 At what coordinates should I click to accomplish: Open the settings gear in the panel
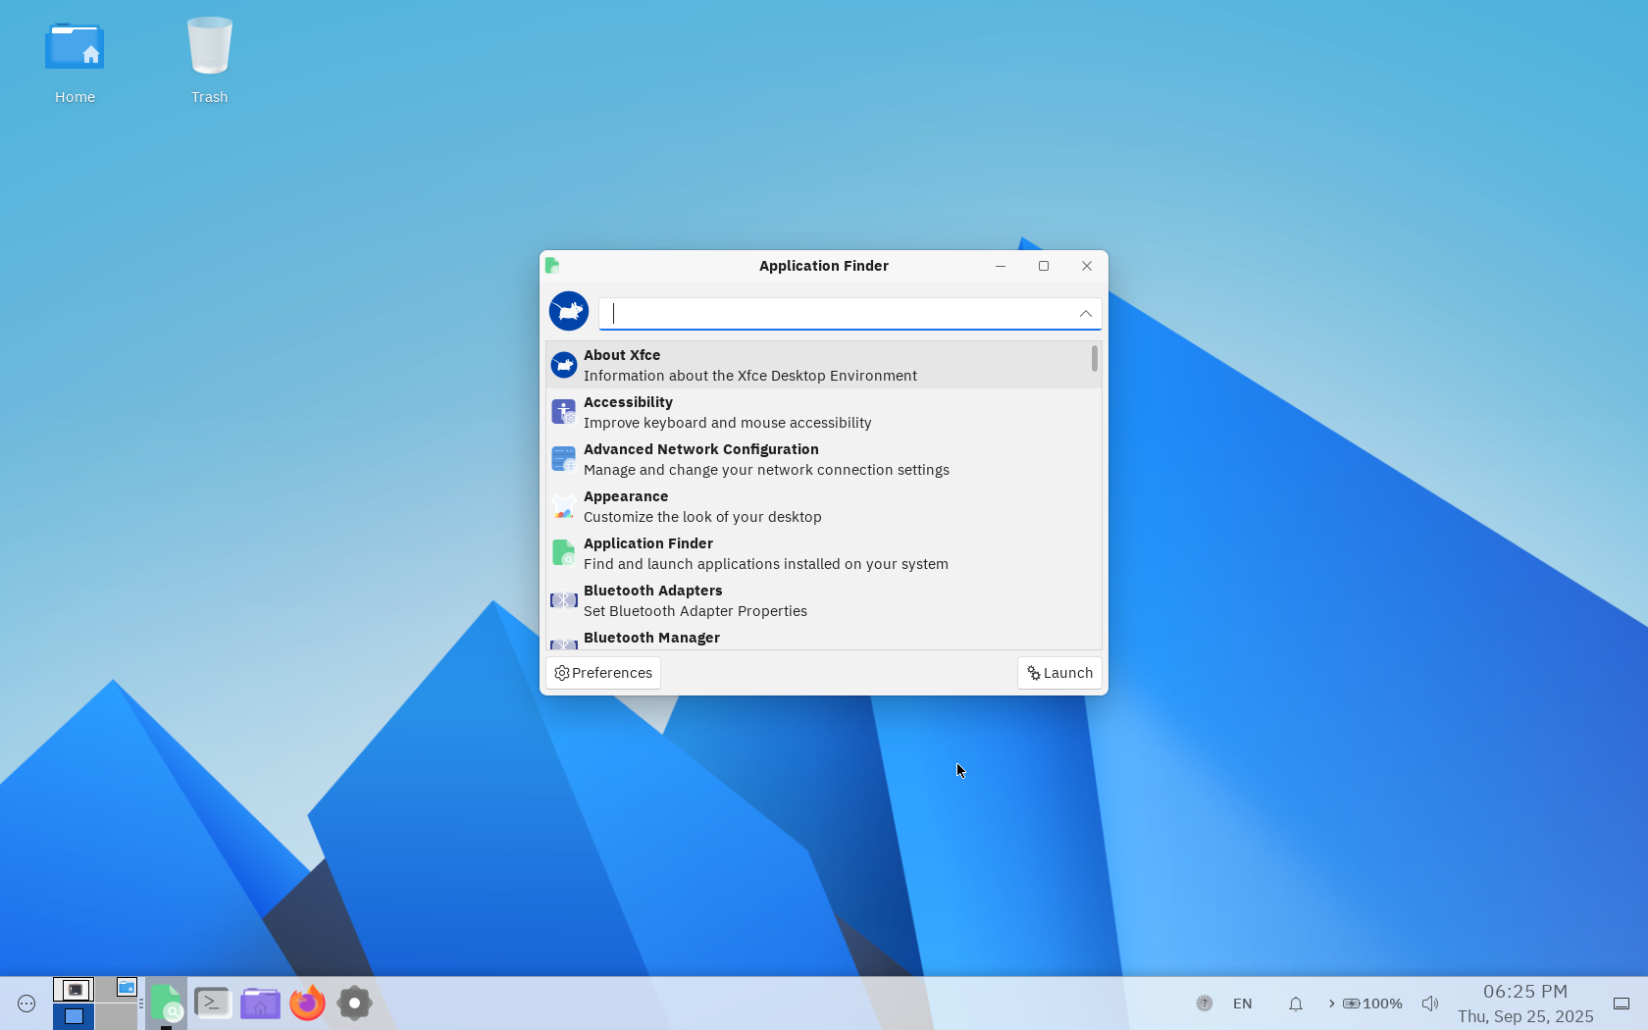[354, 1004]
